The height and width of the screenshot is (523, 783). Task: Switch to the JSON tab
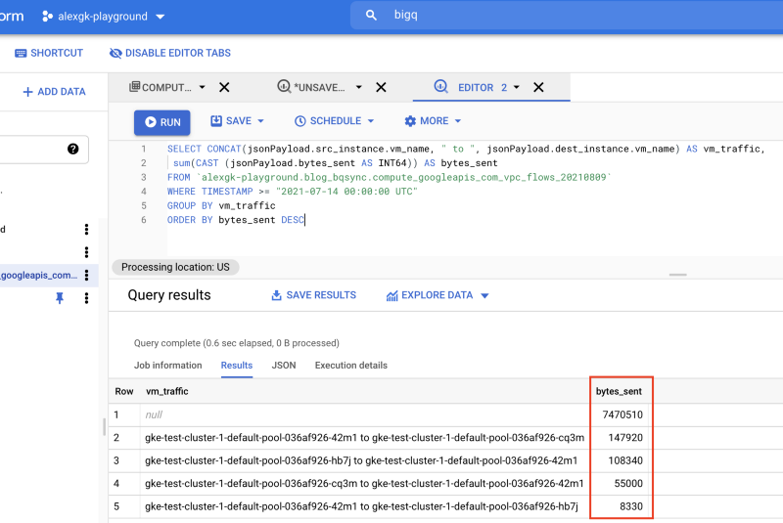284,366
